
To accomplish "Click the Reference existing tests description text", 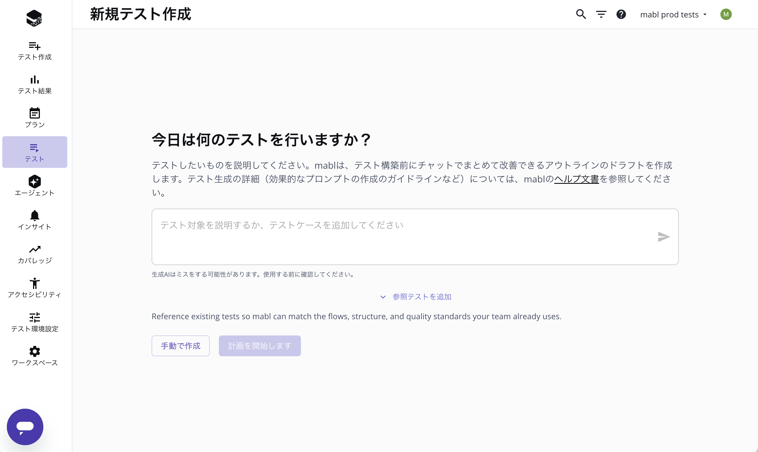I will 356,316.
